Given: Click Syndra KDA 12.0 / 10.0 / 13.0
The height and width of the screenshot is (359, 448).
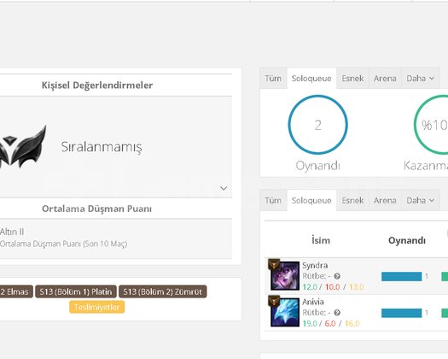Looking at the screenshot, I should [333, 287].
